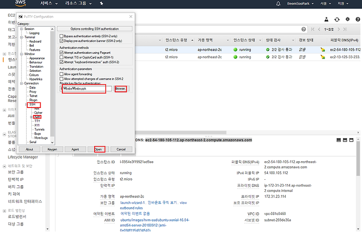Select Logging in the category tree

(34, 33)
